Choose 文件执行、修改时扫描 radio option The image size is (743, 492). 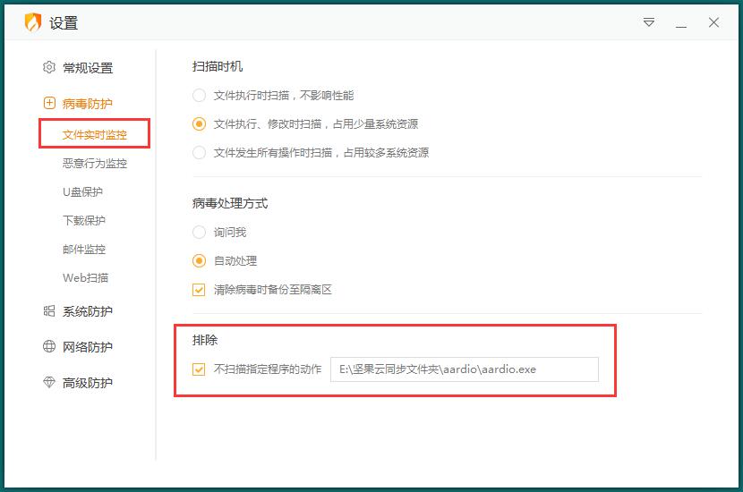point(199,124)
